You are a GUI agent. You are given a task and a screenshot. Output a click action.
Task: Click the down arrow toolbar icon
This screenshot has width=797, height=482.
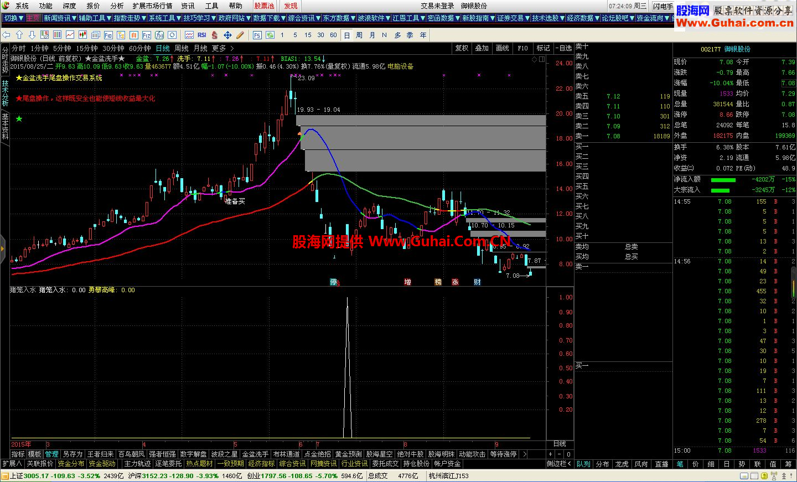[32, 35]
